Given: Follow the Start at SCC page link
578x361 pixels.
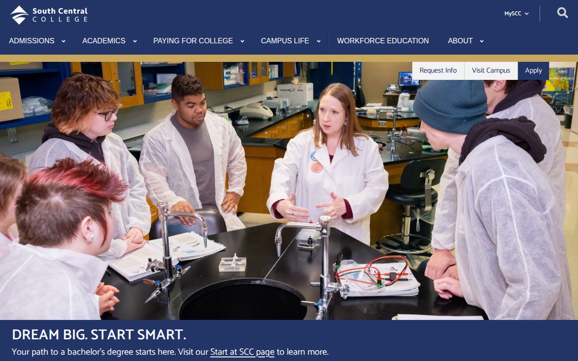Looking at the screenshot, I should (242, 352).
